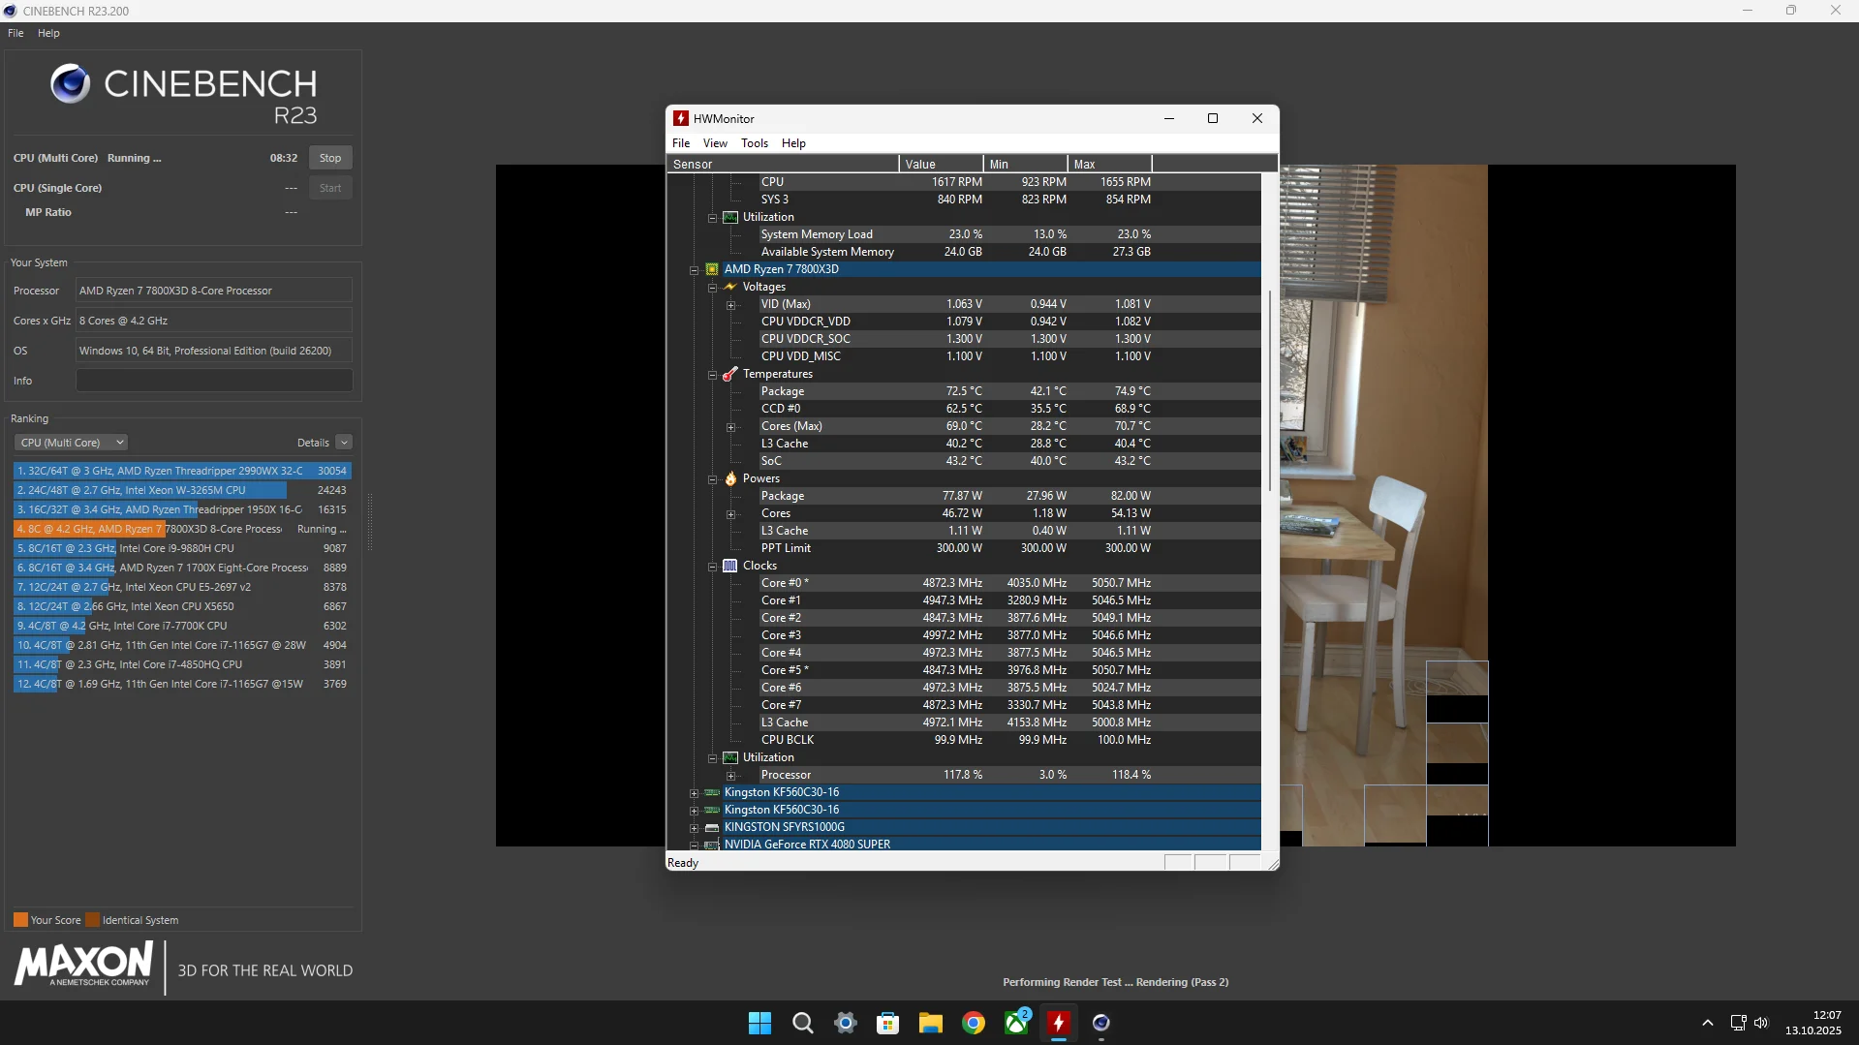Screen dimensions: 1859x1045
Task: Click the MAXON logo
Action: pyautogui.click(x=83, y=965)
